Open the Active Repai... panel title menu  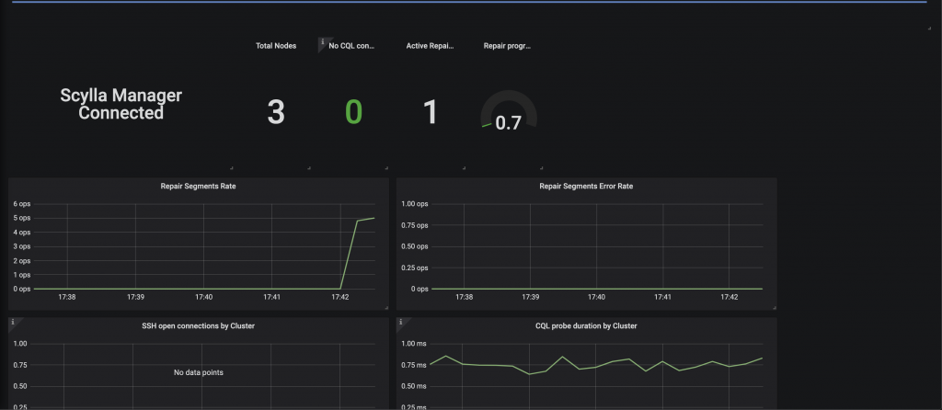point(431,46)
